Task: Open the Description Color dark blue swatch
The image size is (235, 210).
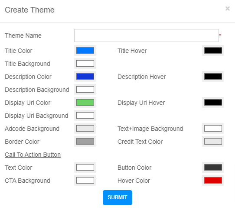Action: pos(85,77)
